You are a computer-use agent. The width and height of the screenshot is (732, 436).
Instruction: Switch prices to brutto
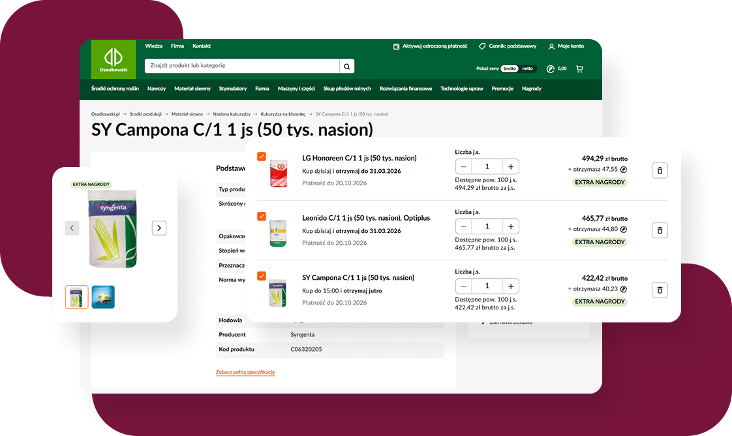[x=510, y=69]
